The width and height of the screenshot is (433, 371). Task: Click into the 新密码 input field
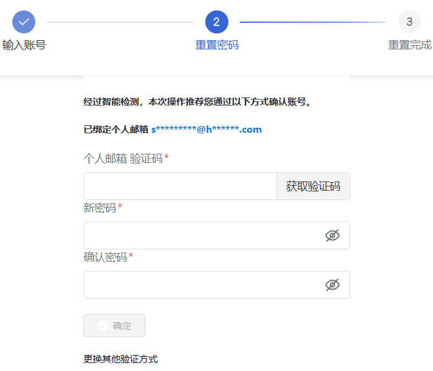(x=201, y=235)
